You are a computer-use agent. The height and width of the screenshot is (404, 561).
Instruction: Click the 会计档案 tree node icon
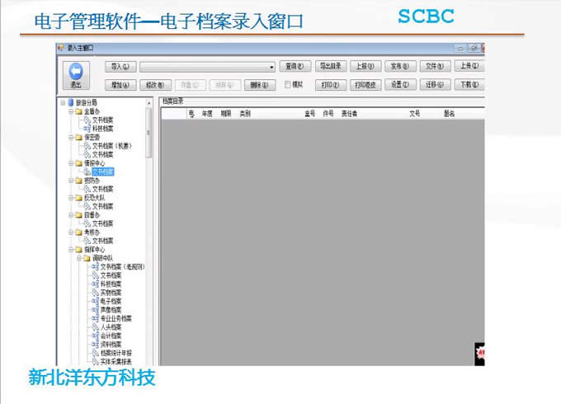(x=95, y=336)
